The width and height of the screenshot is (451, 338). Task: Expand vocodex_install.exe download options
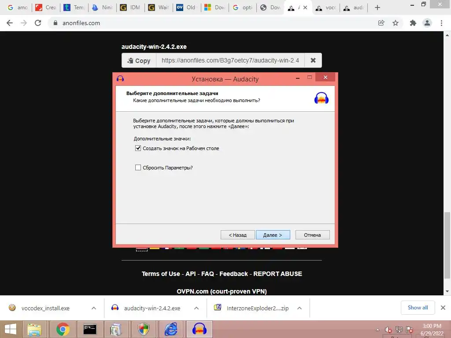click(94, 308)
